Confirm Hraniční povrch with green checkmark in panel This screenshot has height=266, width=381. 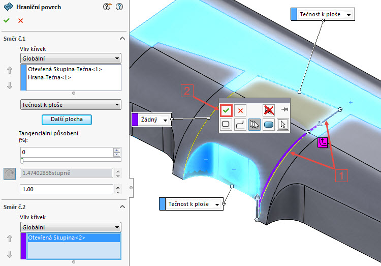[x=7, y=20]
